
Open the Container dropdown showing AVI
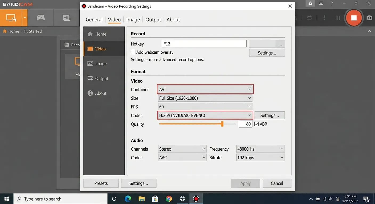(x=205, y=90)
